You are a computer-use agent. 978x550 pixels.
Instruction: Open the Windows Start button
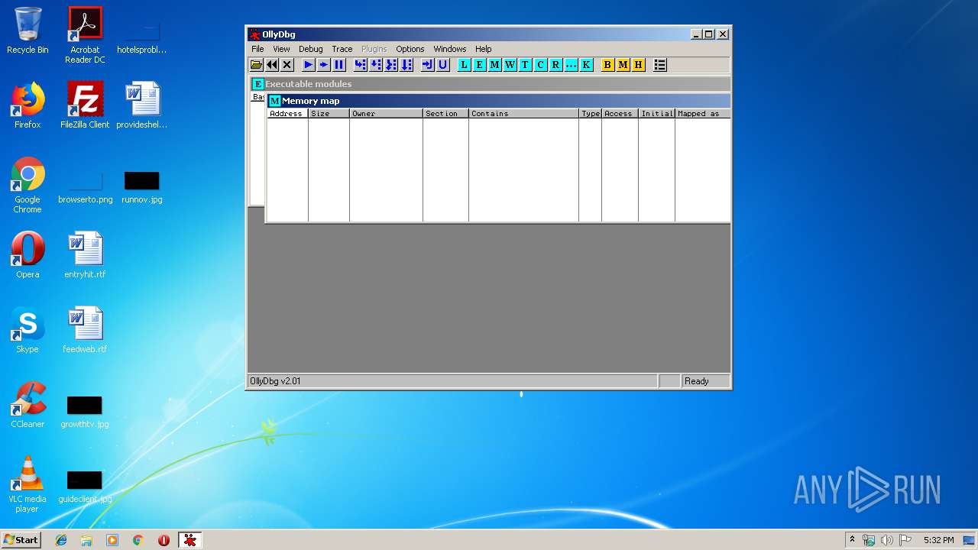tap(21, 540)
